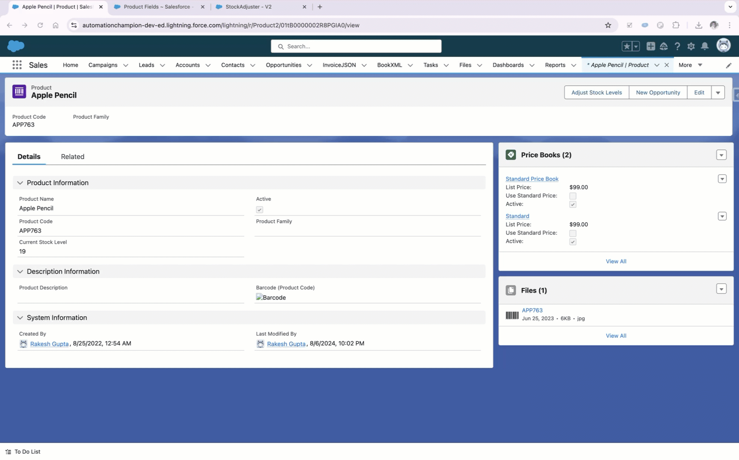Toggle Active checkbox for Standard Price Book
This screenshot has height=460, width=739.
click(573, 204)
